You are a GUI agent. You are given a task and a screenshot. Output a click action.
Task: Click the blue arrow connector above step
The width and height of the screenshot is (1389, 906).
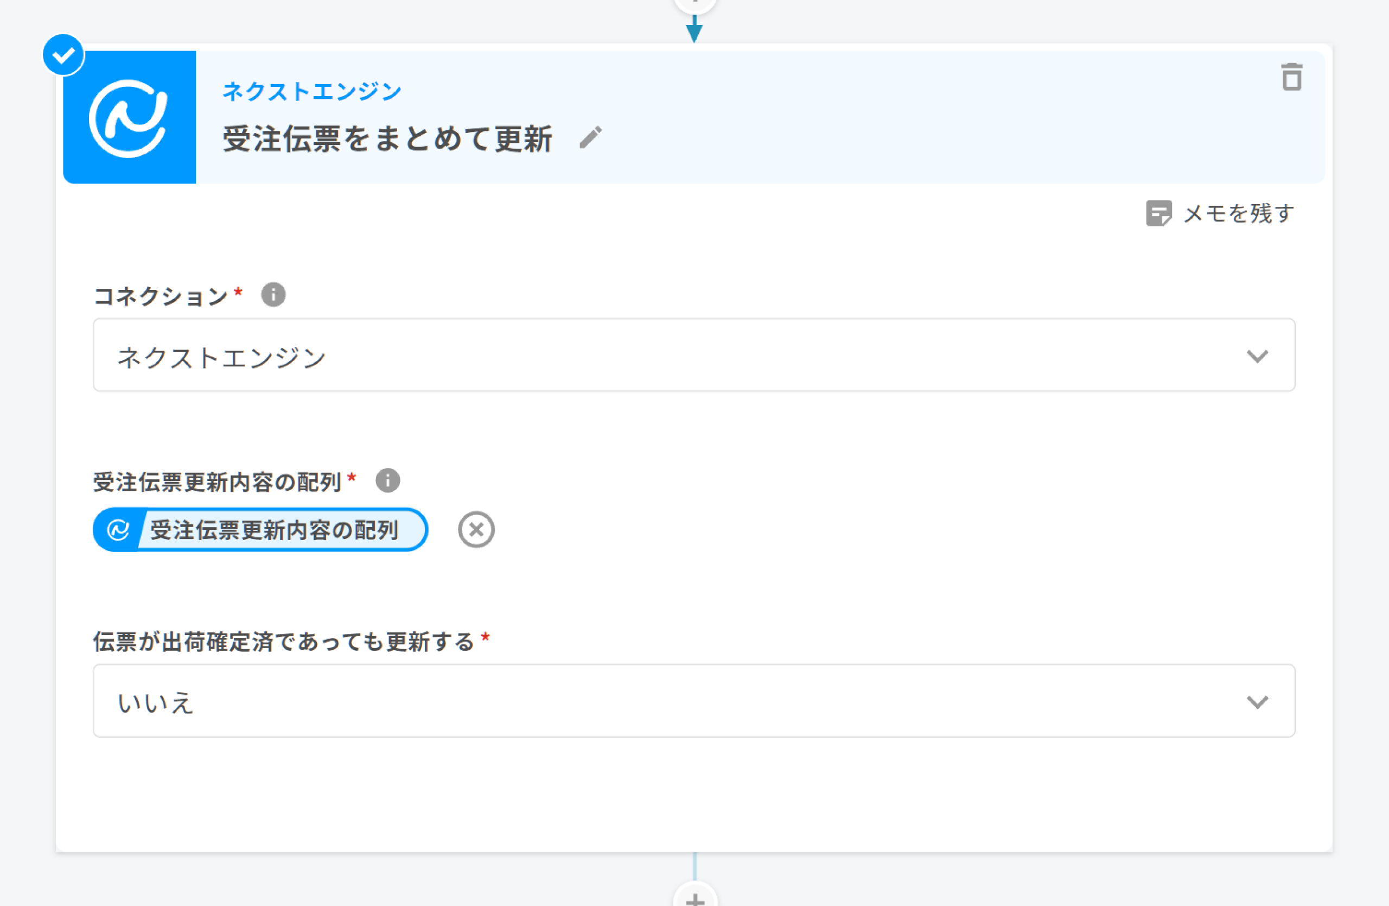coord(694,30)
